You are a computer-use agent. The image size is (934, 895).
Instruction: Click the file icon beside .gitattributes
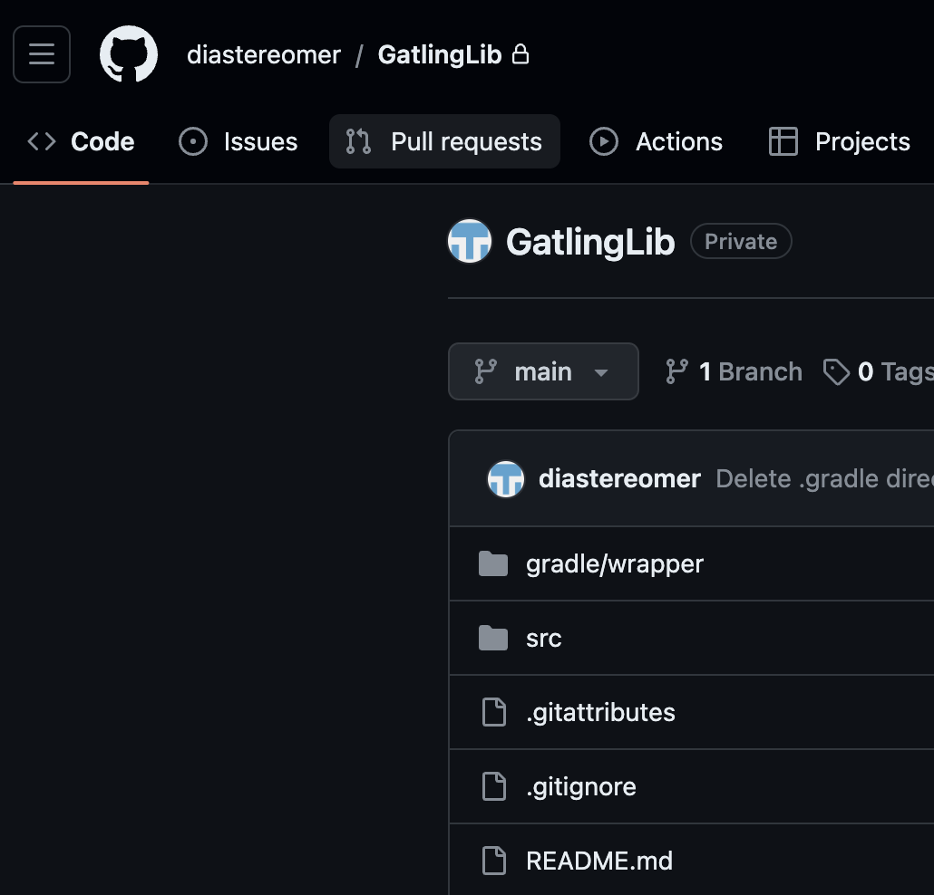point(494,712)
